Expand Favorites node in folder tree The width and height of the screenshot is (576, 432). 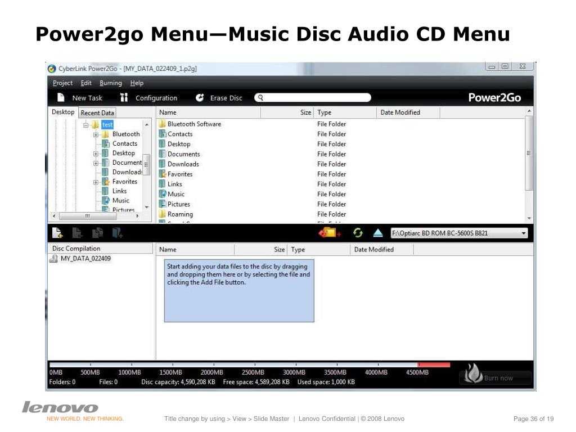(x=96, y=182)
